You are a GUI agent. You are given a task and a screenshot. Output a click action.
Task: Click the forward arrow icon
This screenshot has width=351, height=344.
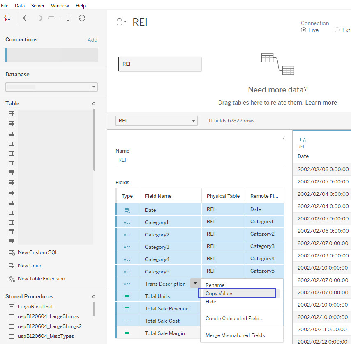click(x=39, y=18)
